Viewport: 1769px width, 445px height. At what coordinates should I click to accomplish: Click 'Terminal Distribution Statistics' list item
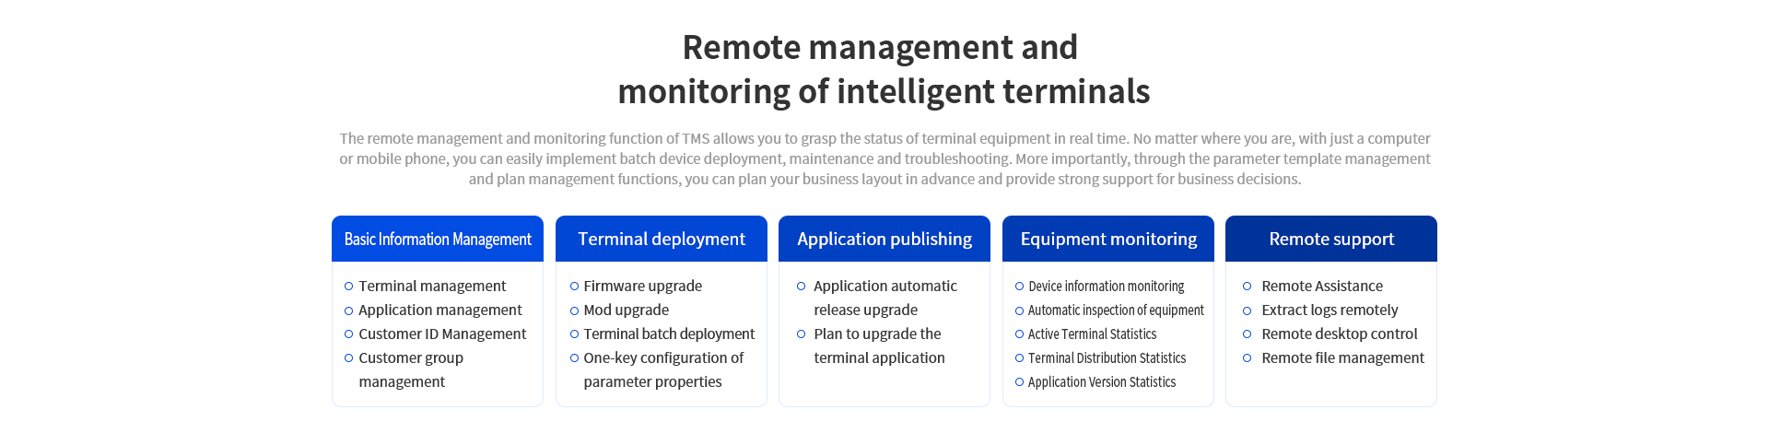click(1107, 357)
